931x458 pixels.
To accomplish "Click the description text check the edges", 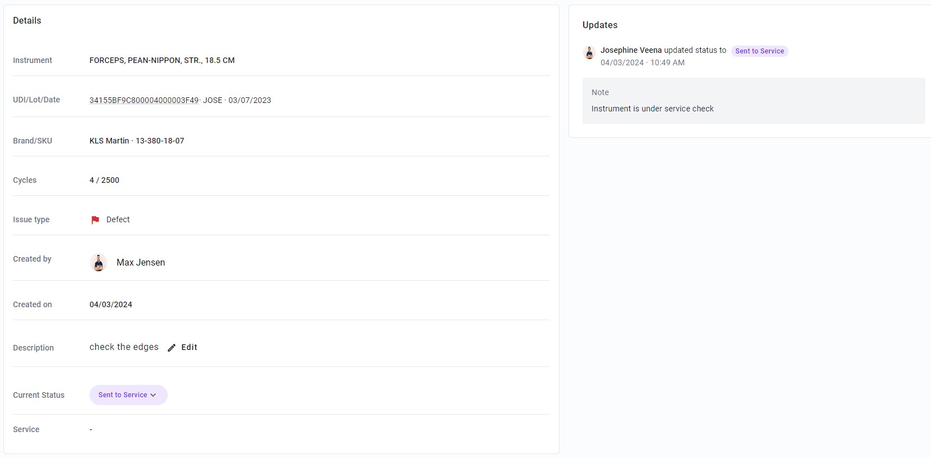I will point(124,347).
